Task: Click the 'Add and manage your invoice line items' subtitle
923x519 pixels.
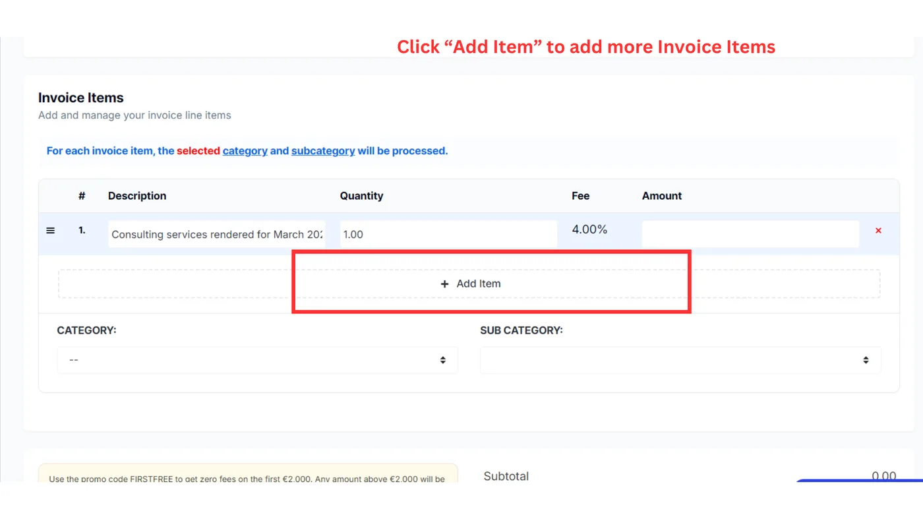Action: (x=134, y=115)
